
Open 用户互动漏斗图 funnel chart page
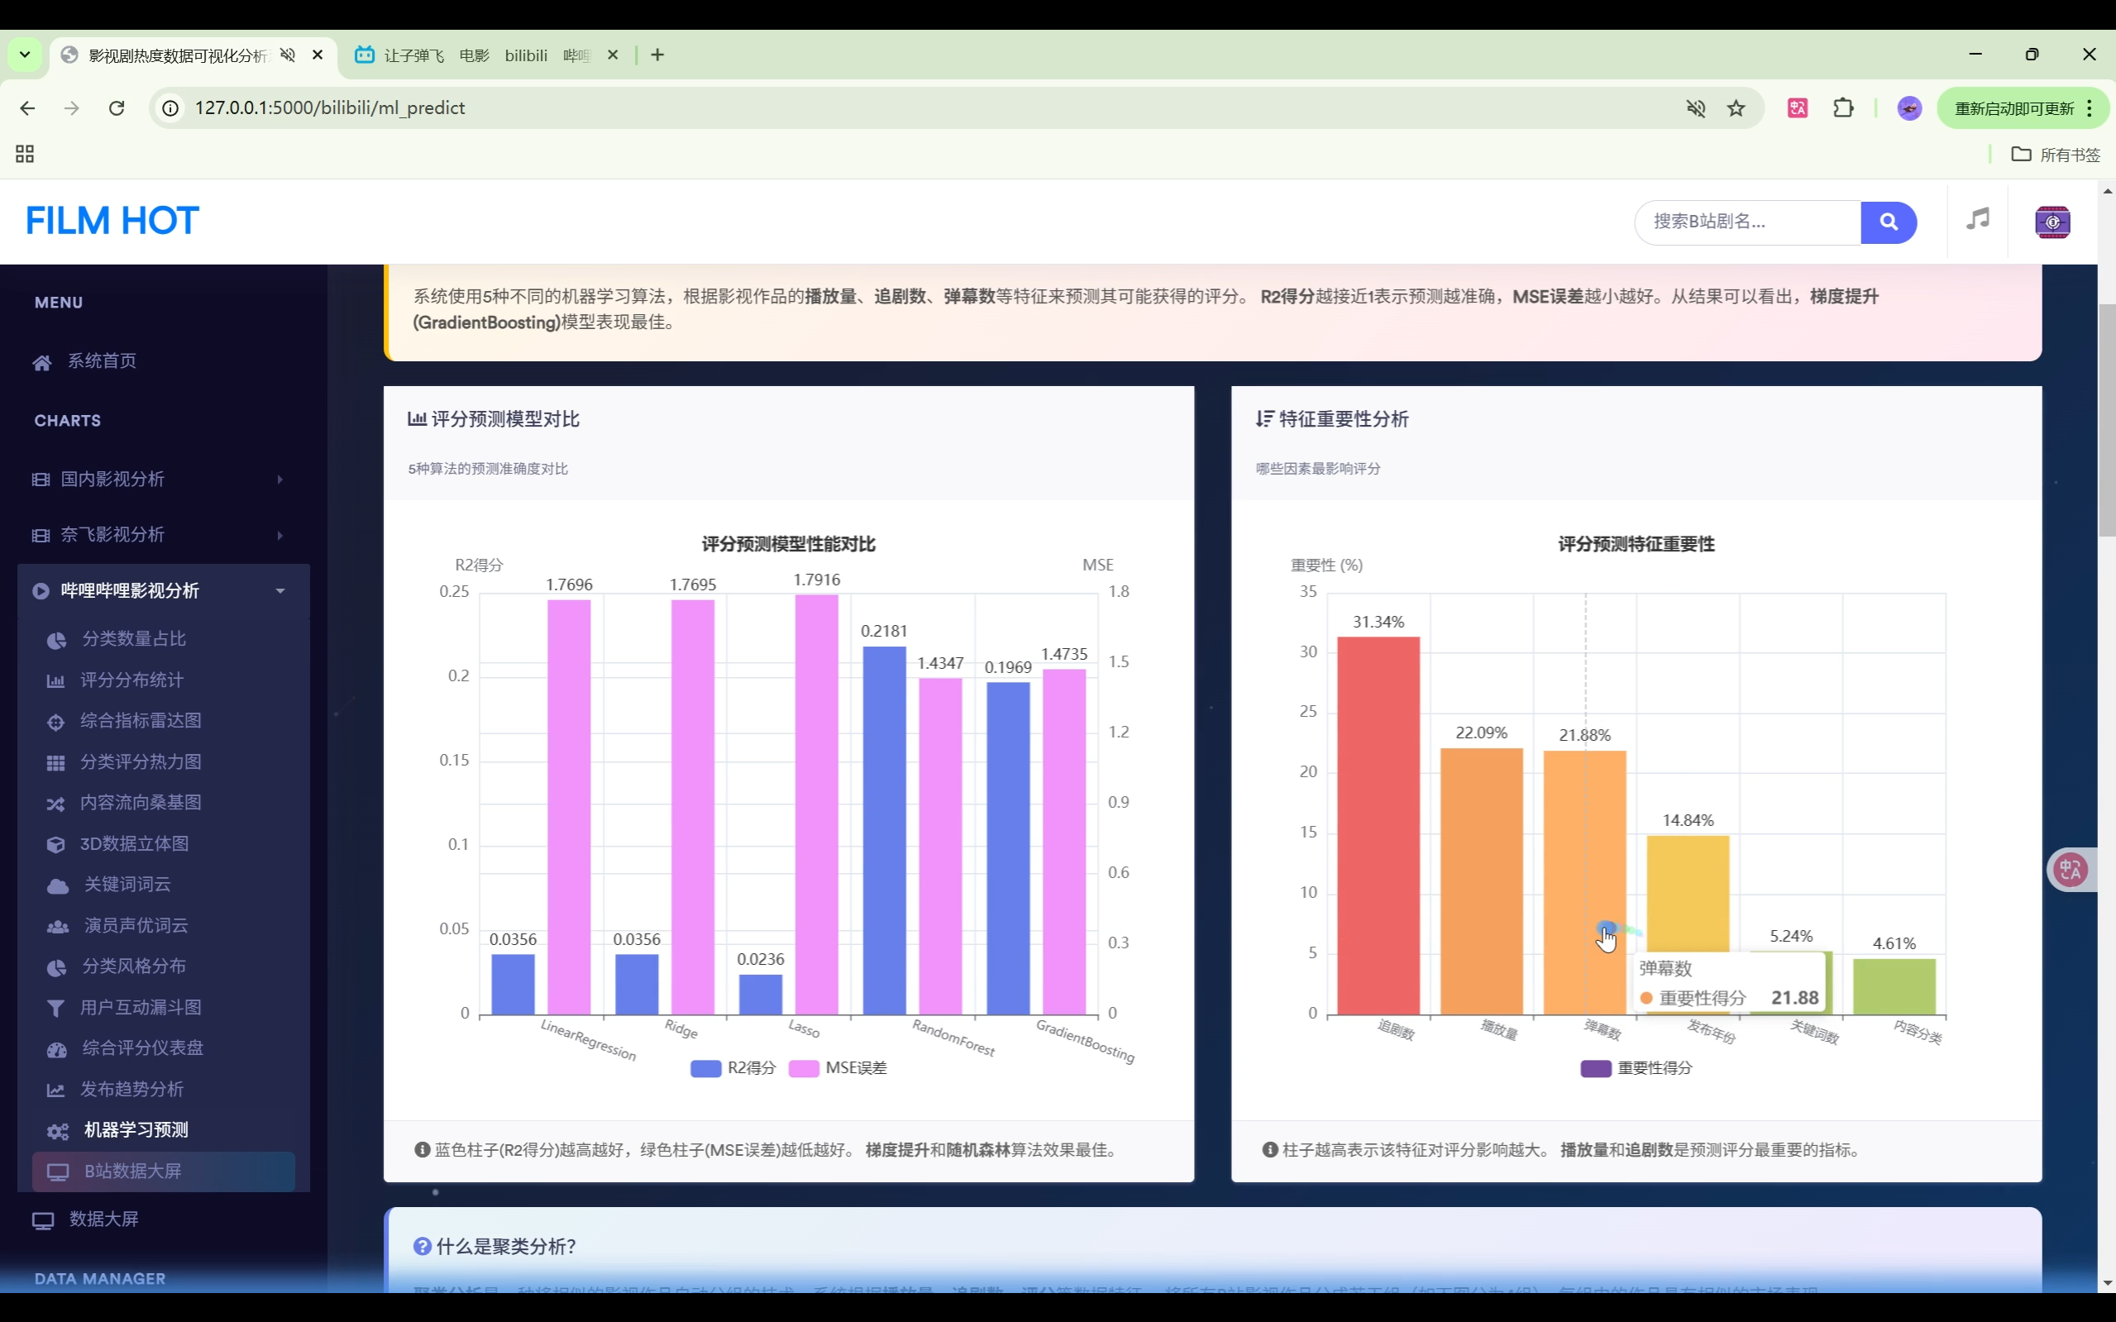[140, 1007]
